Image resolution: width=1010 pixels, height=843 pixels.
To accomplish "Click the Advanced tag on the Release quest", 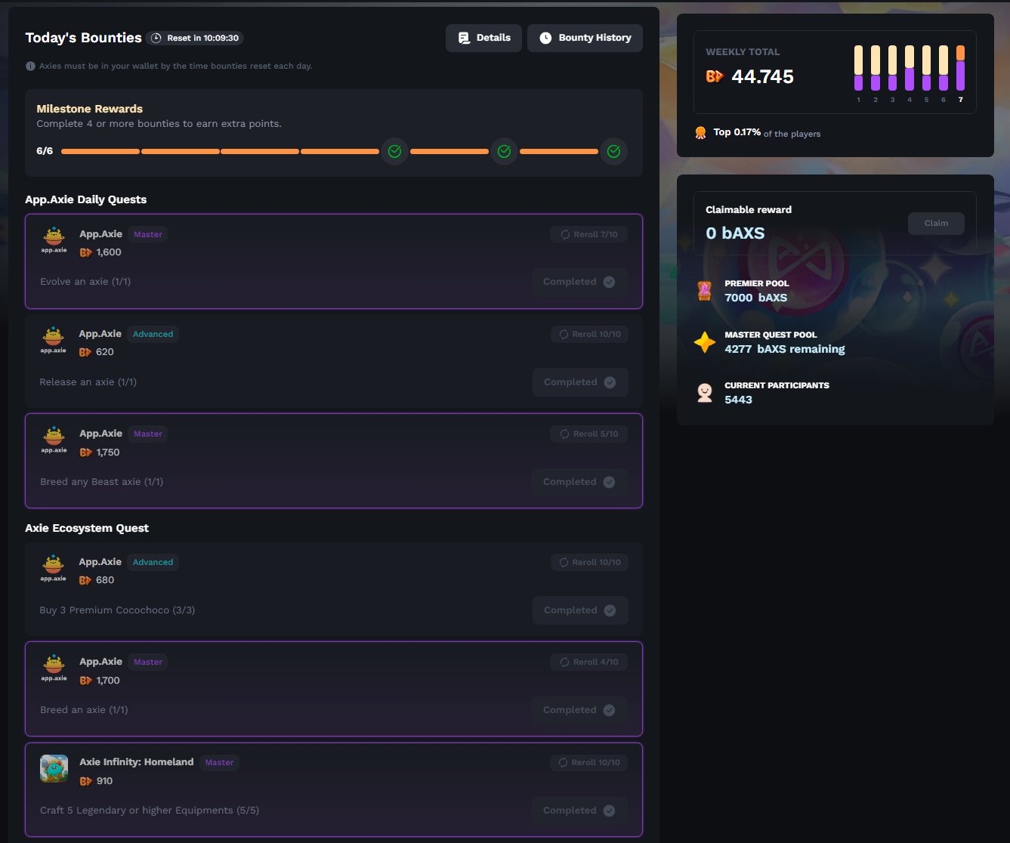I will point(153,334).
